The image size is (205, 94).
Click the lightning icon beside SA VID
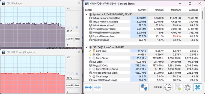tap(90, 55)
